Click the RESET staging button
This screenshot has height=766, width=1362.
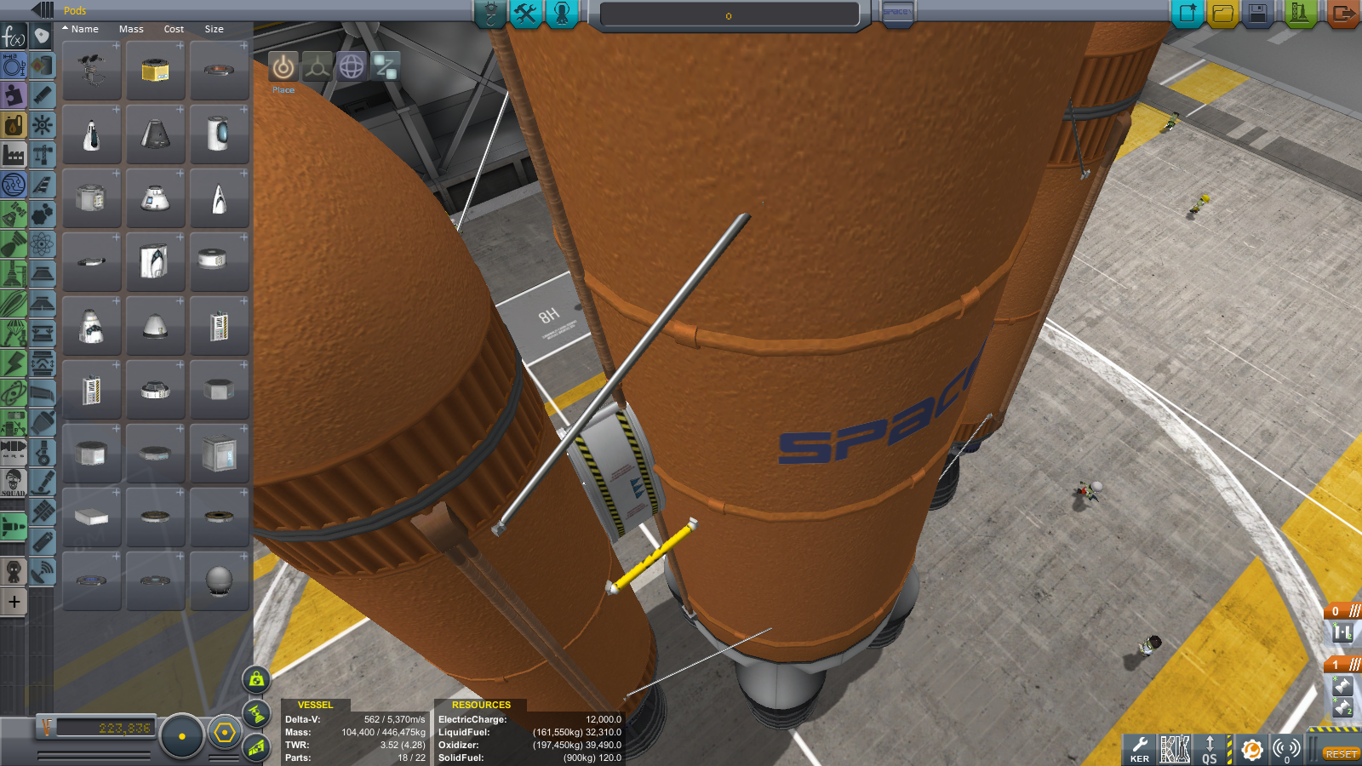1341,754
